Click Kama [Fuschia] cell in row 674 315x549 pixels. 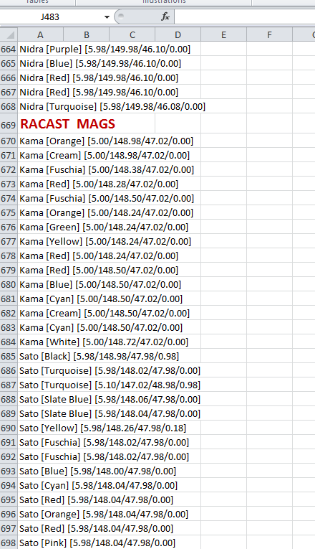(x=107, y=199)
